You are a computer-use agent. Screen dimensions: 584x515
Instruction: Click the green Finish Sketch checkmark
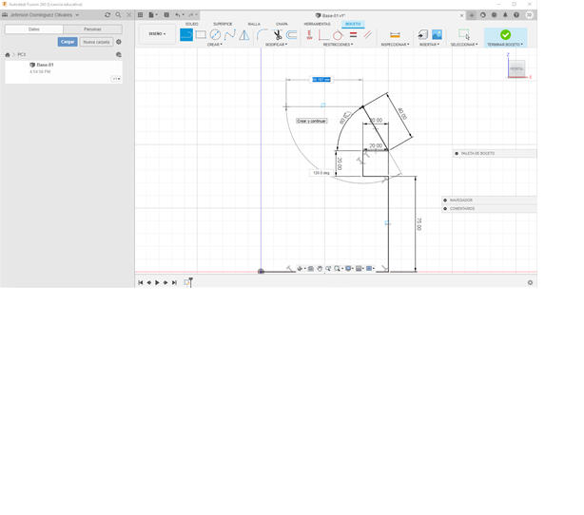coord(505,34)
